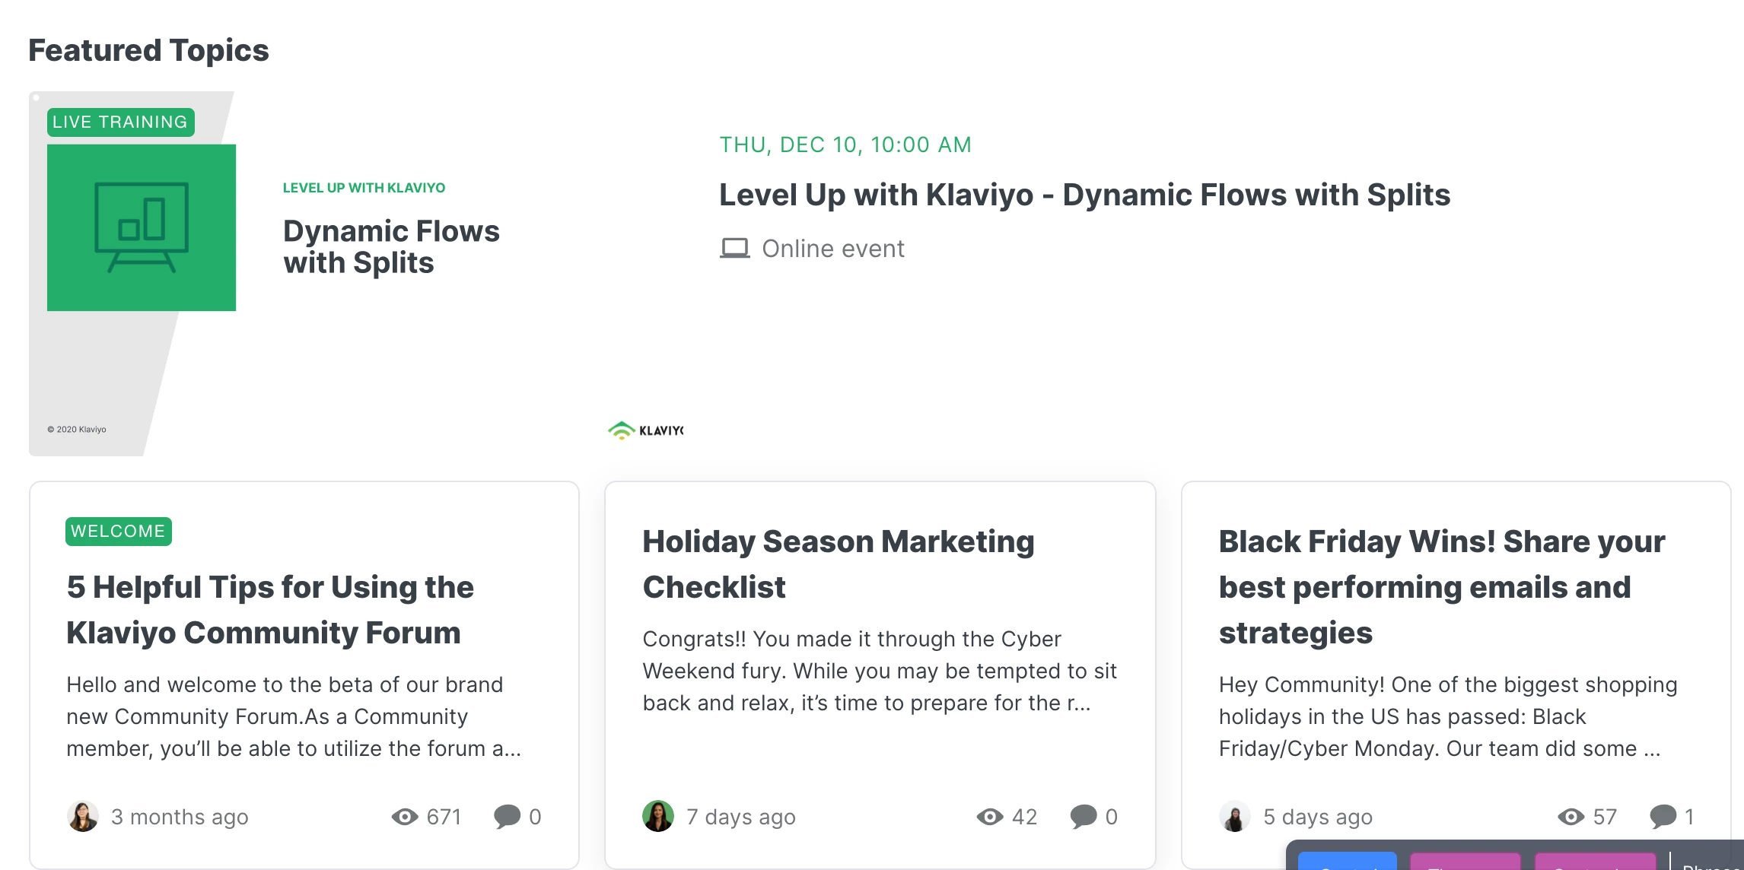Click the WELCOME tag on the first card

(x=118, y=531)
